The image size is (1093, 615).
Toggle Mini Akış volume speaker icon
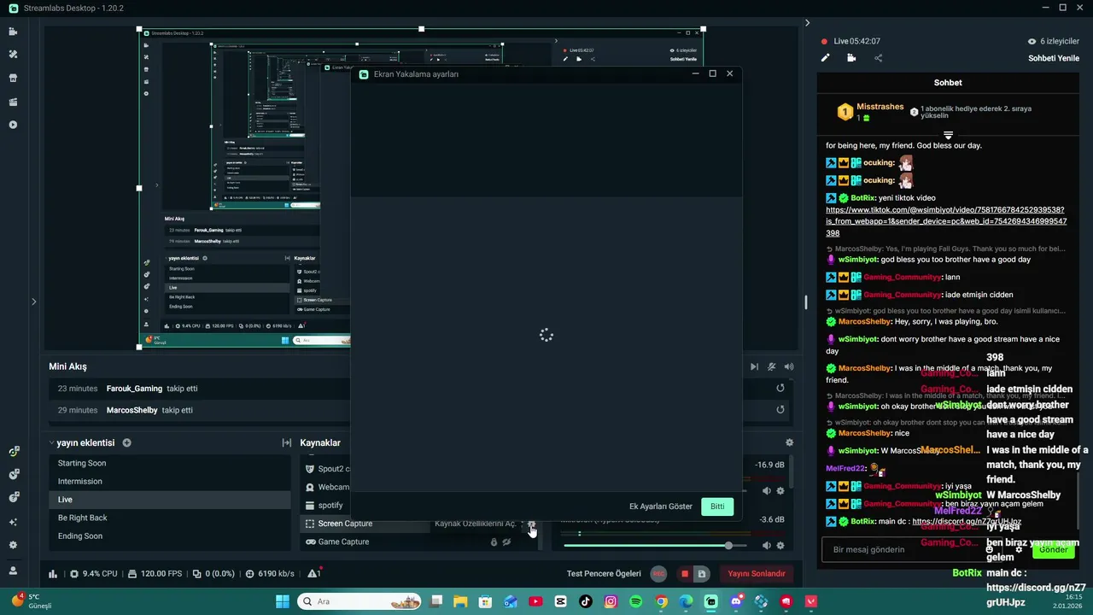coord(789,366)
